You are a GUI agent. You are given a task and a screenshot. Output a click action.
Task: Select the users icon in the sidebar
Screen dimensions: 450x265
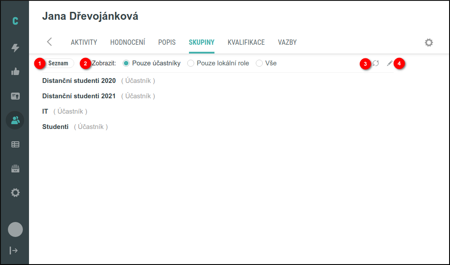pos(15,120)
